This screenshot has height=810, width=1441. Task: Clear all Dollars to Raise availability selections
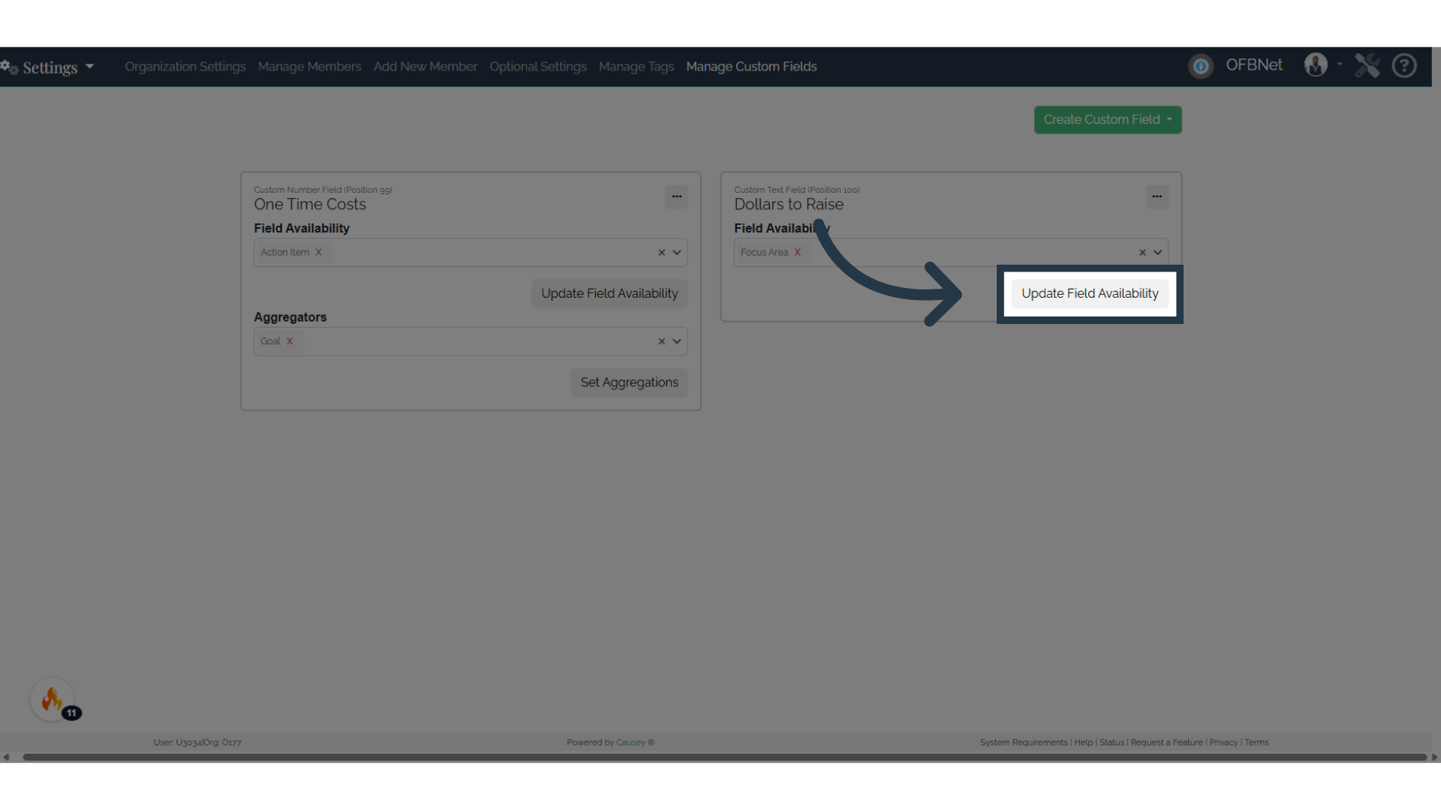tap(1142, 253)
